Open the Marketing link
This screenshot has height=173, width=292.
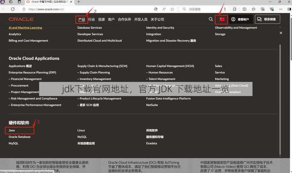[x=222, y=79]
